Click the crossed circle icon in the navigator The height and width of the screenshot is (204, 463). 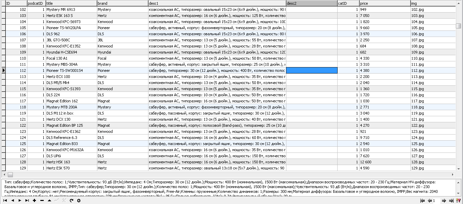pyautogui.click(x=79, y=201)
